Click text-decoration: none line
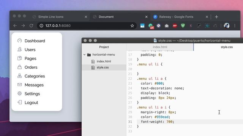243x136 pixels. tap(163, 88)
